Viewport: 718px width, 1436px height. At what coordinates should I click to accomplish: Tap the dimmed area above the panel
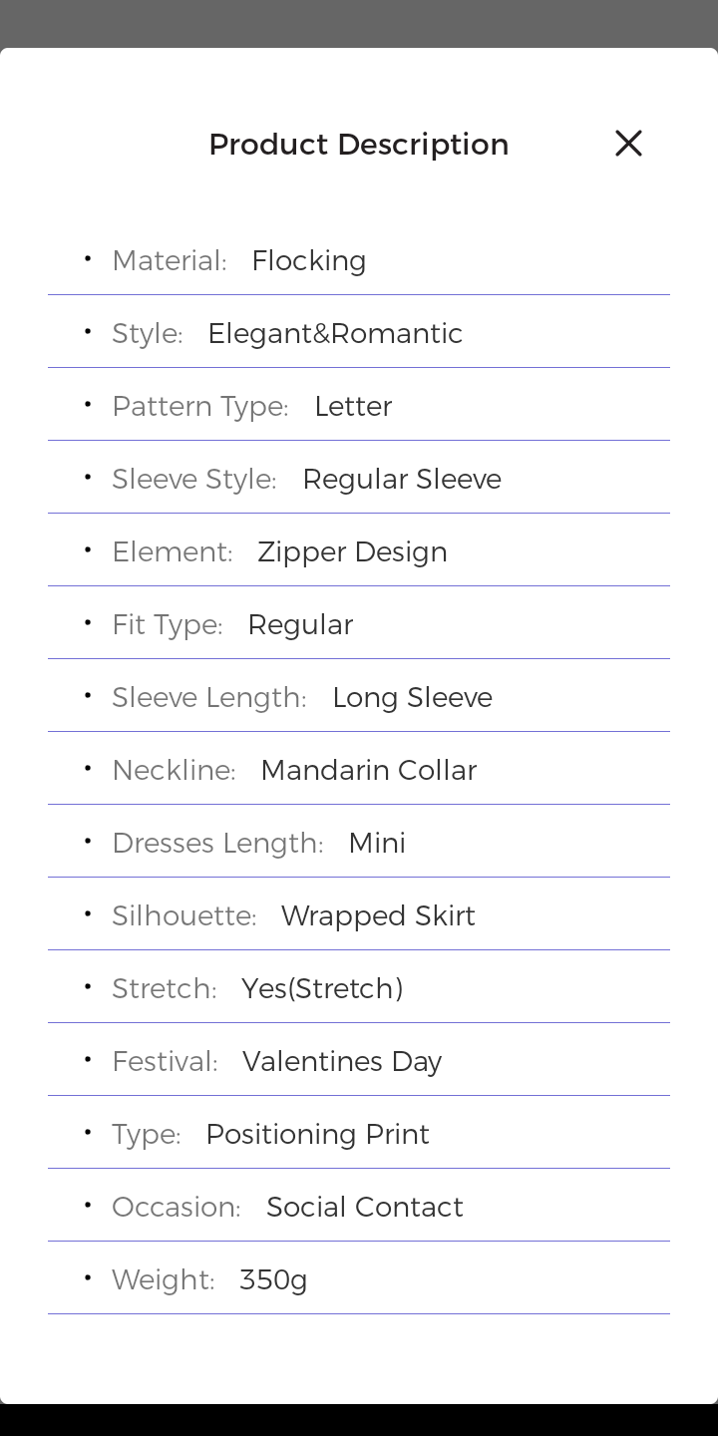point(359,22)
